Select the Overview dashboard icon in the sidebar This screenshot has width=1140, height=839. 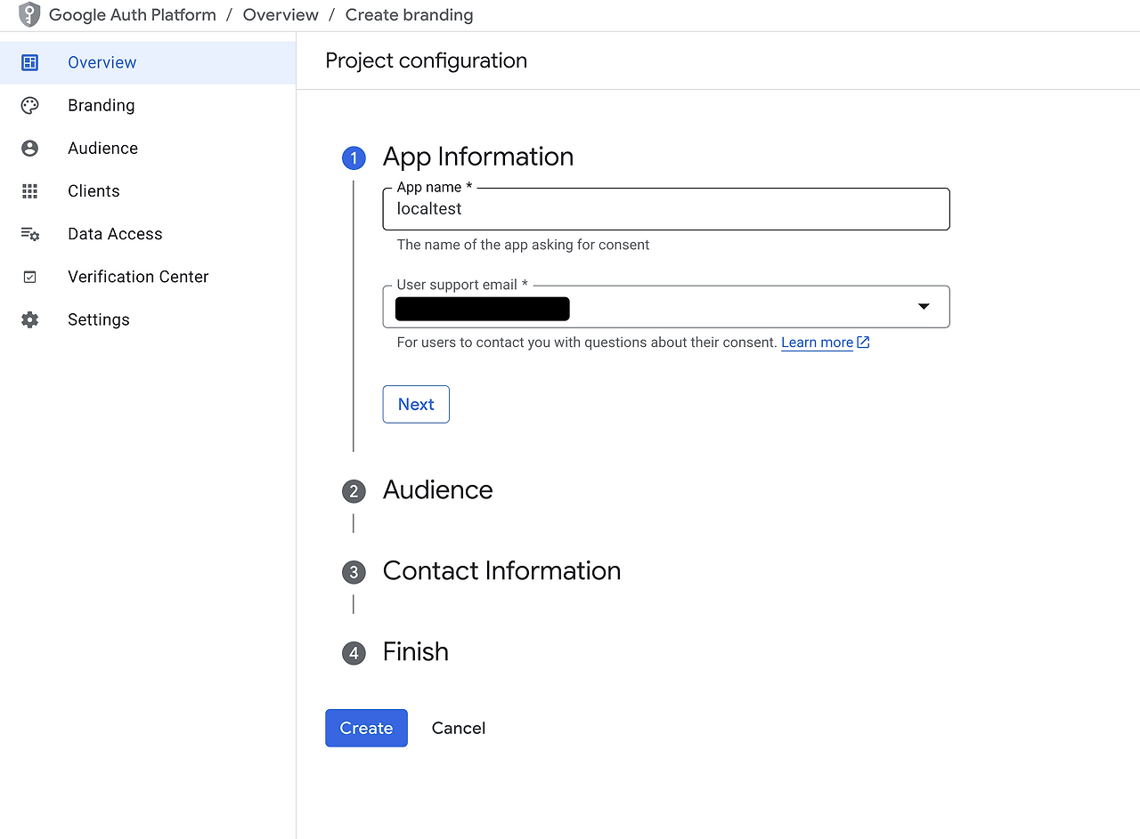tap(30, 62)
